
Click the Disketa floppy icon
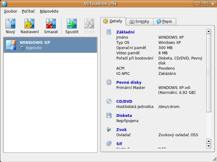pos(109,115)
